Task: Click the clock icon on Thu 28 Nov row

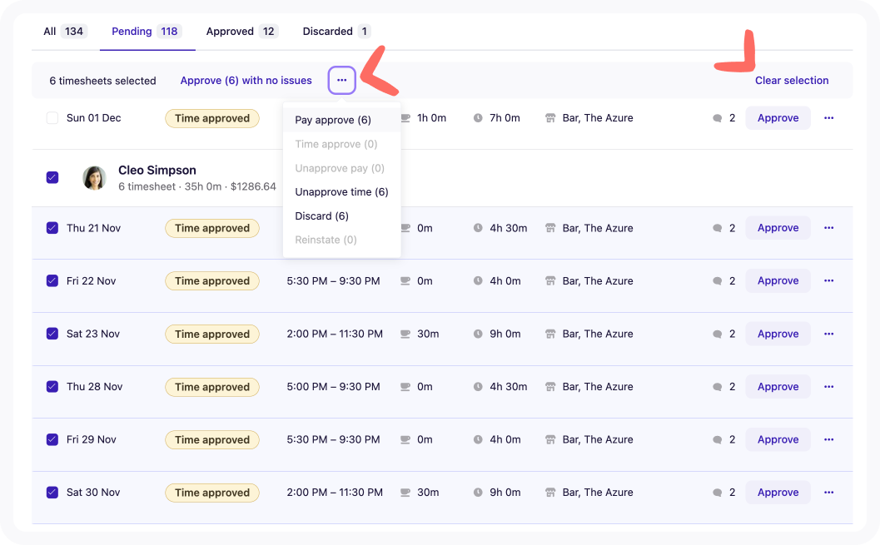Action: [478, 387]
